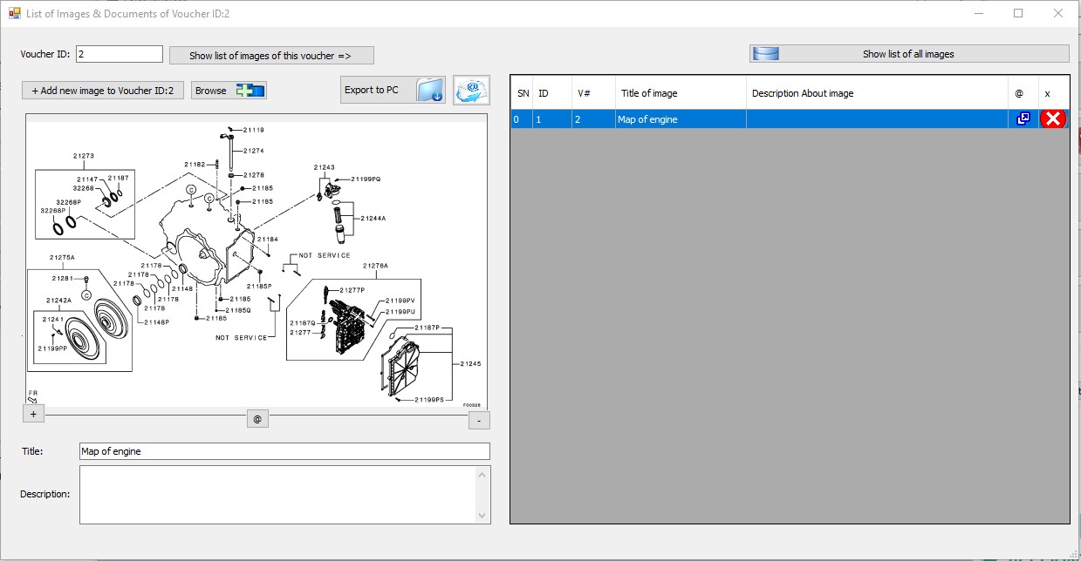This screenshot has width=1081, height=561.
Task: Click V# cell with value 2
Action: point(593,119)
